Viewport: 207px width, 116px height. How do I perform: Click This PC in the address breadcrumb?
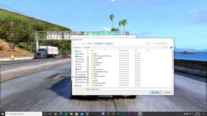[x=90, y=43]
